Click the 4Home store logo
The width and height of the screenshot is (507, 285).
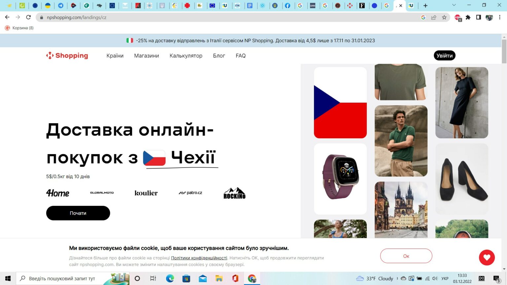coord(58,193)
